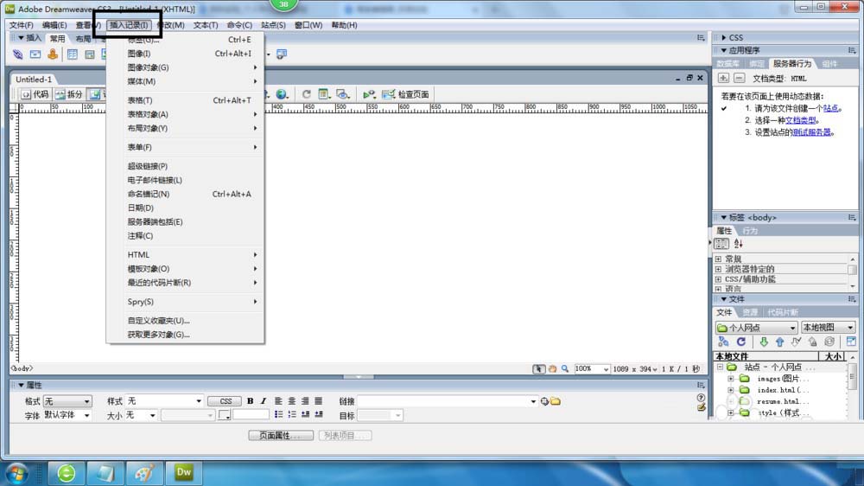
Task: Click the Get files green arrow icon
Action: click(763, 342)
